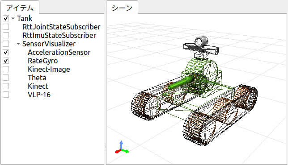
Task: Enable the Theta sensor checkbox
Action: [x=6, y=78]
